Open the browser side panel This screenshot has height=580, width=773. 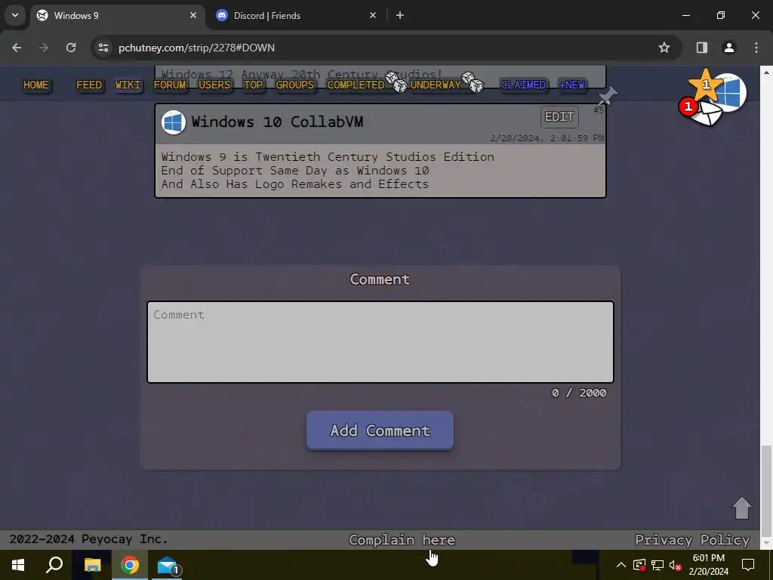pos(701,48)
